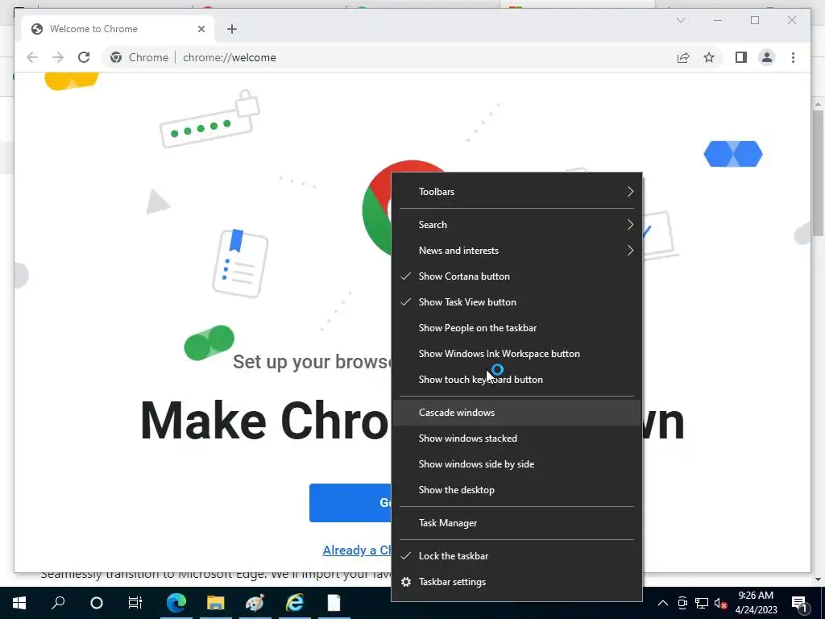Click the background window's vertical scrollbar thumb
This screenshot has height=619, width=825.
point(819,174)
